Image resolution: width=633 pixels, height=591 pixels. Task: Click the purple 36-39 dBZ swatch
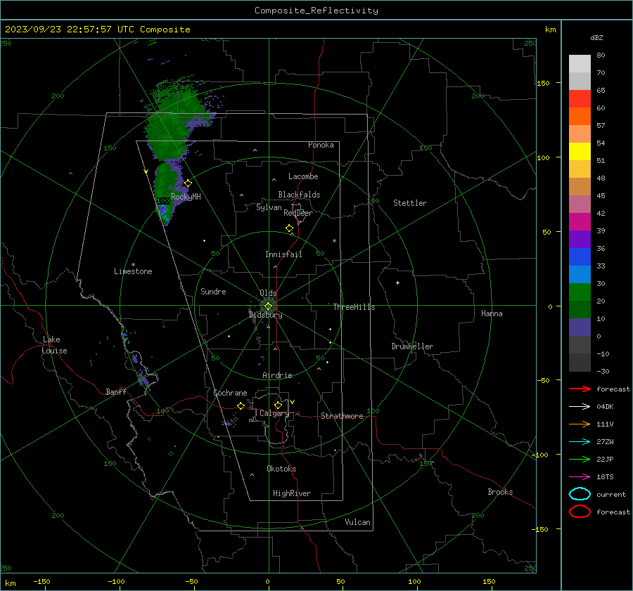580,240
